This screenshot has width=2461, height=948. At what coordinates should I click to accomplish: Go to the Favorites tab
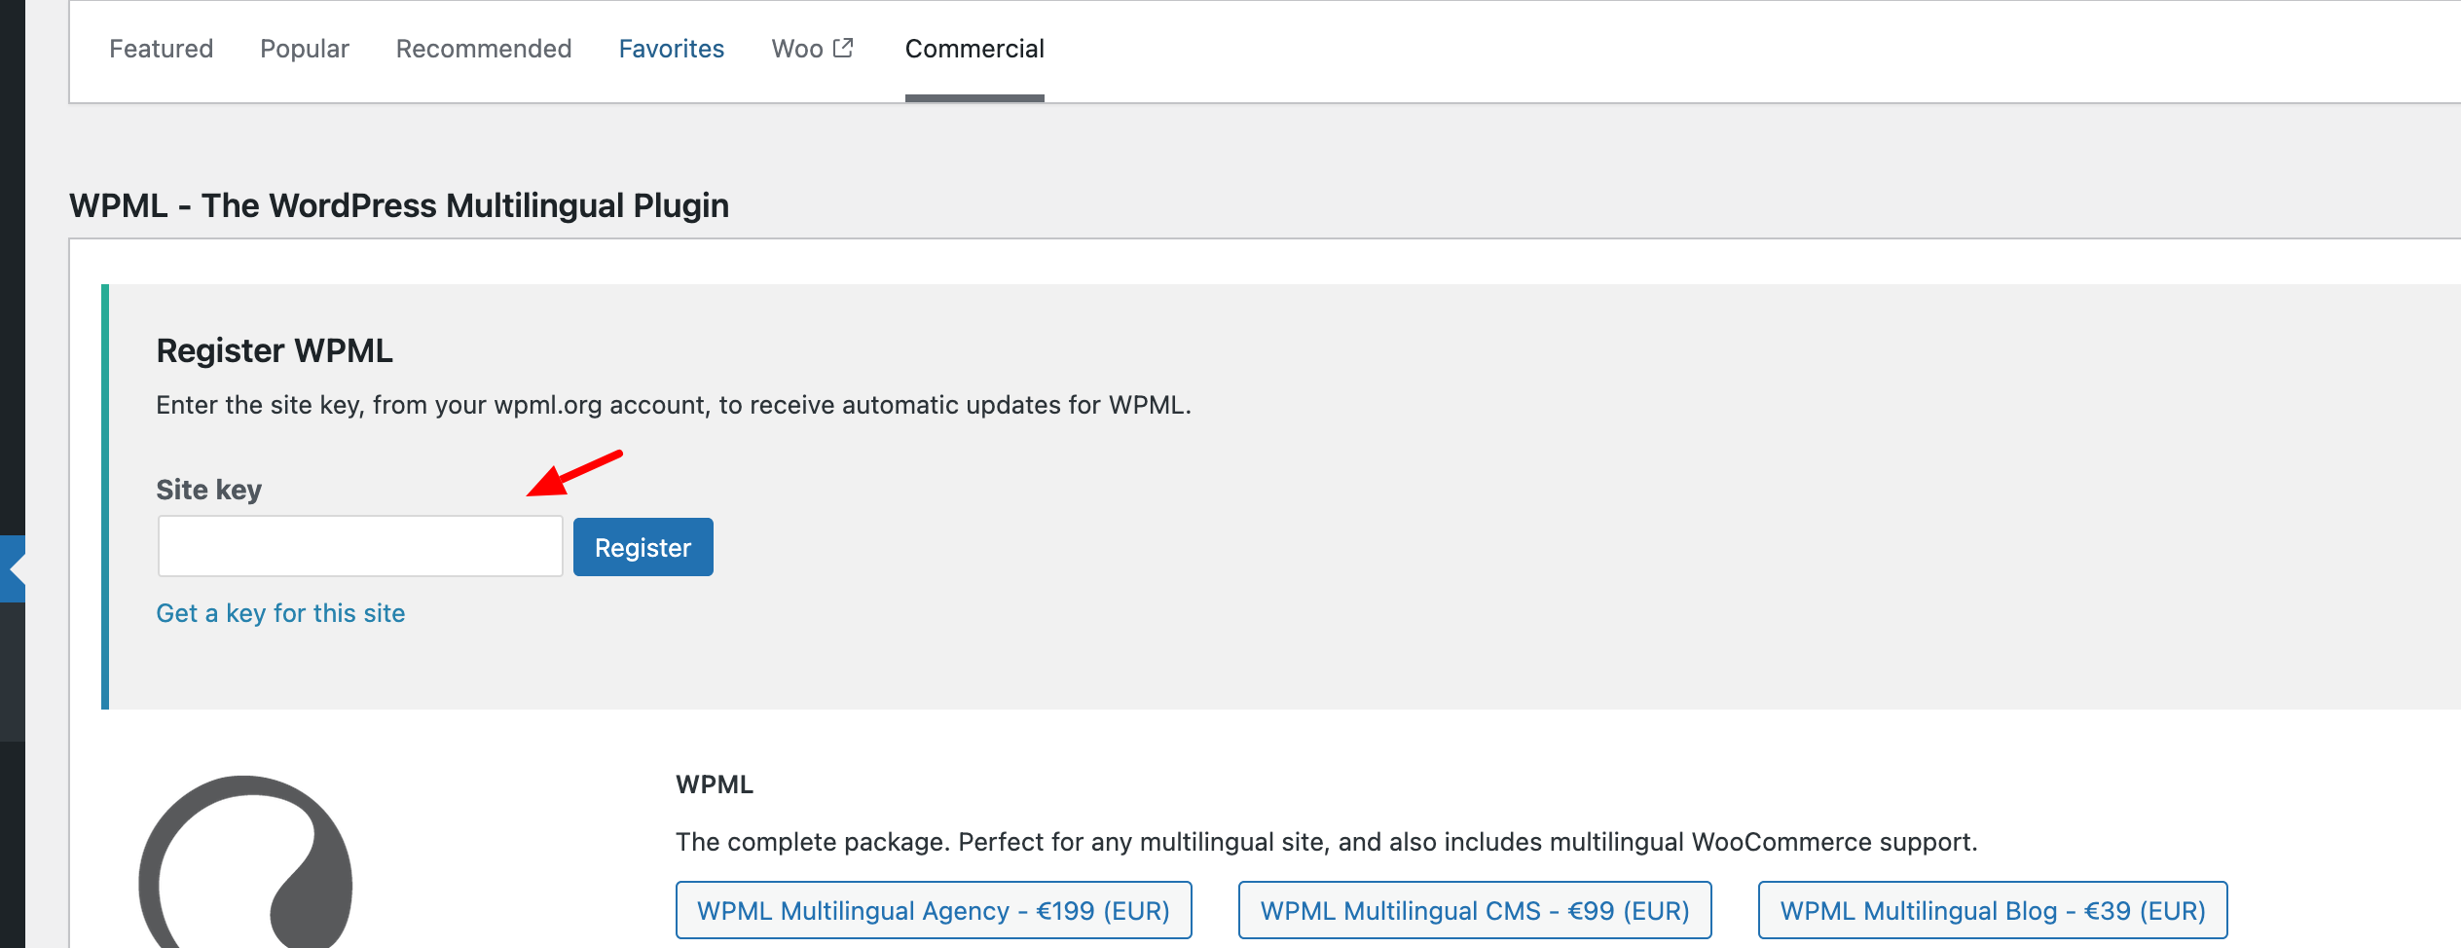pyautogui.click(x=672, y=49)
